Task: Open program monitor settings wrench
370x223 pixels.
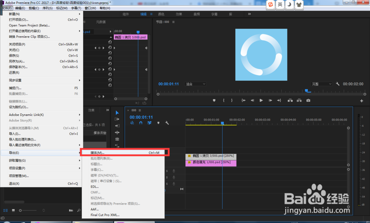Action: pyautogui.click(x=337, y=84)
